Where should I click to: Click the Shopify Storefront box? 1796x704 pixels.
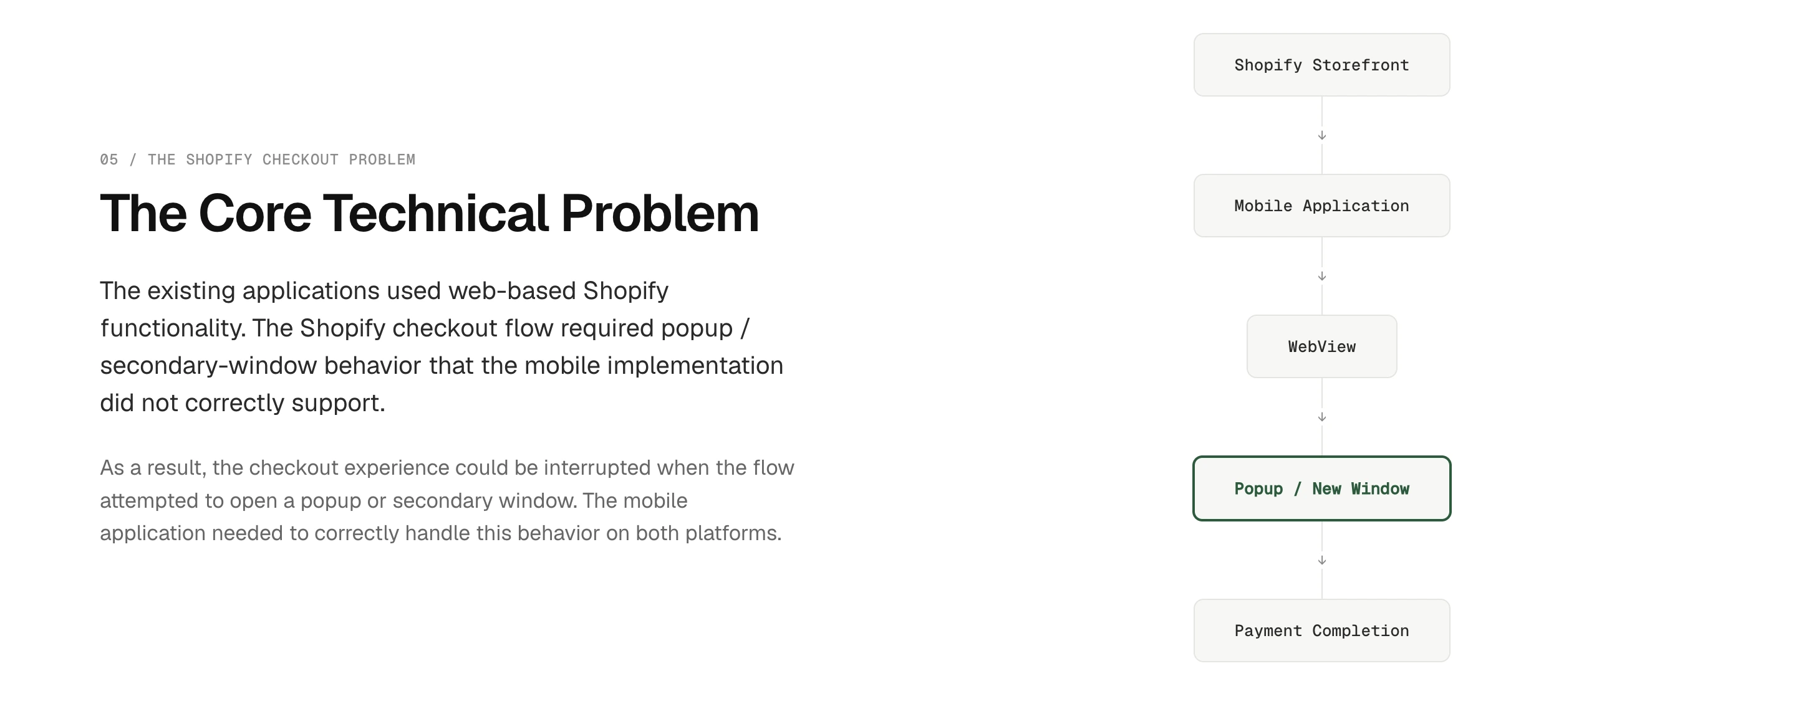pos(1321,65)
